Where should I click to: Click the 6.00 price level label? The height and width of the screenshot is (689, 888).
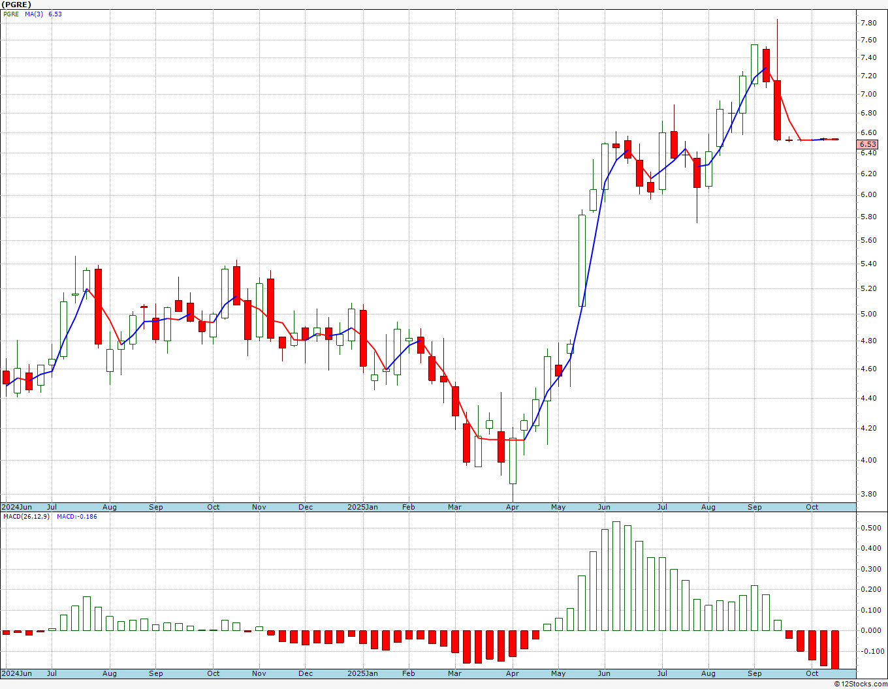(868, 194)
